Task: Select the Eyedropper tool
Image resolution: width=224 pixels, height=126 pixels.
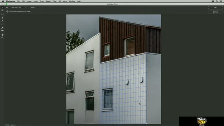Action: 2,28
